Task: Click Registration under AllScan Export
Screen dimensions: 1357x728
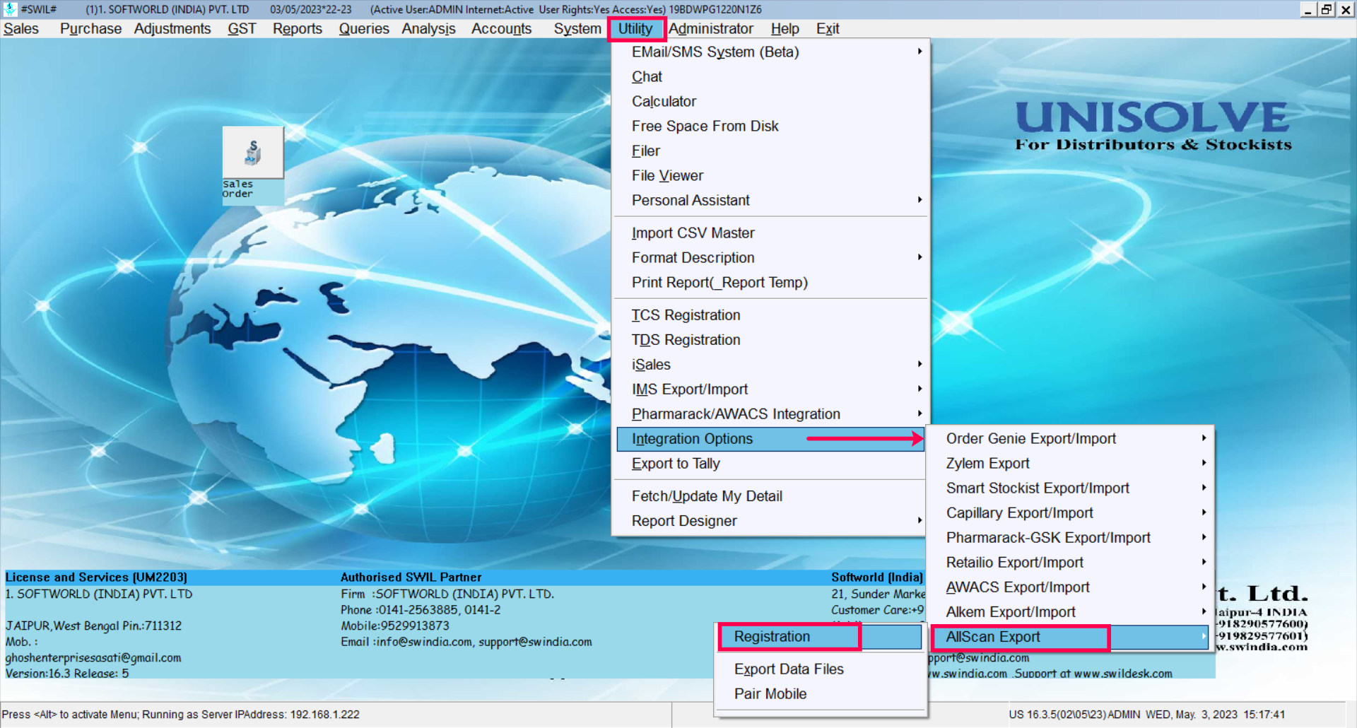Action: [821, 637]
